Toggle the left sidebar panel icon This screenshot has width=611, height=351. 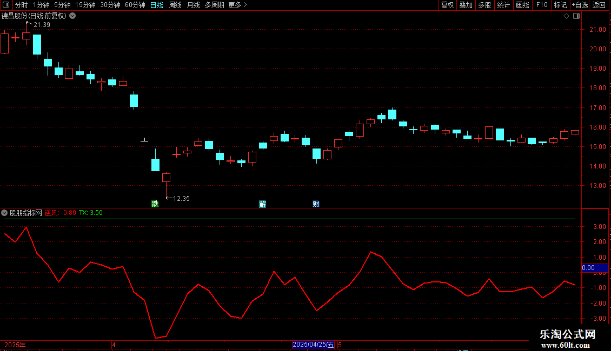click(6, 5)
